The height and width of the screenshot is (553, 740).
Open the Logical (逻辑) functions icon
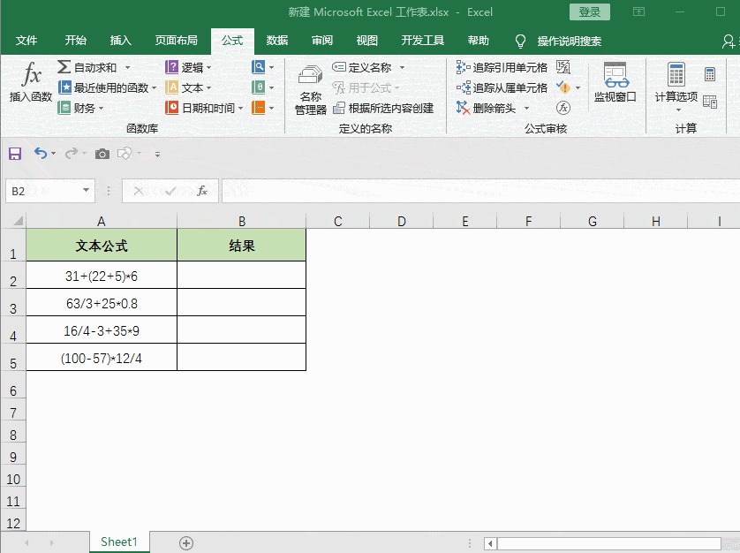(x=172, y=67)
